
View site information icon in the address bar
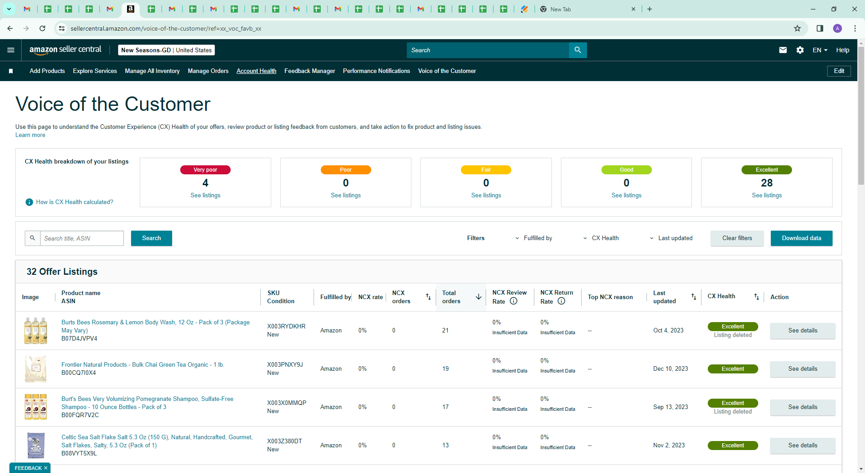tap(62, 28)
